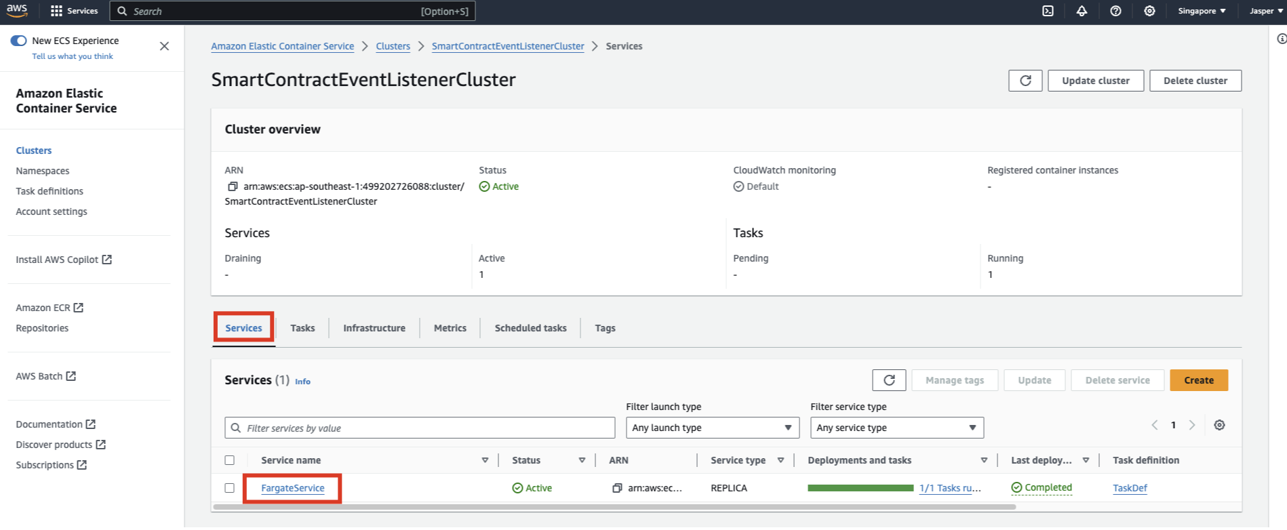The height and width of the screenshot is (530, 1287).
Task: Switch to the Tags tab
Action: 606,328
